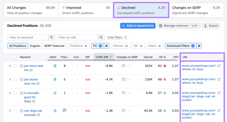Select the SERP Features segment
Image resolution: width=227 pixels, height=122 pixels.
[x=54, y=46]
